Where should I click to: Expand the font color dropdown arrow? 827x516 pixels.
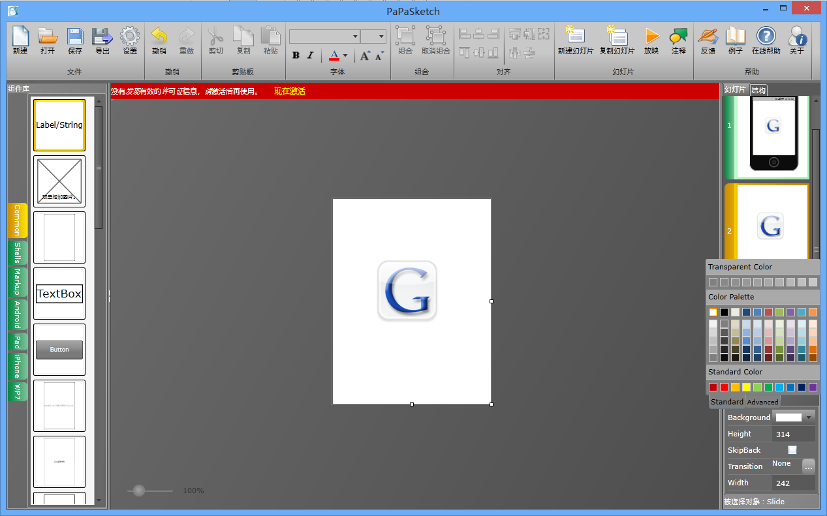coord(345,55)
